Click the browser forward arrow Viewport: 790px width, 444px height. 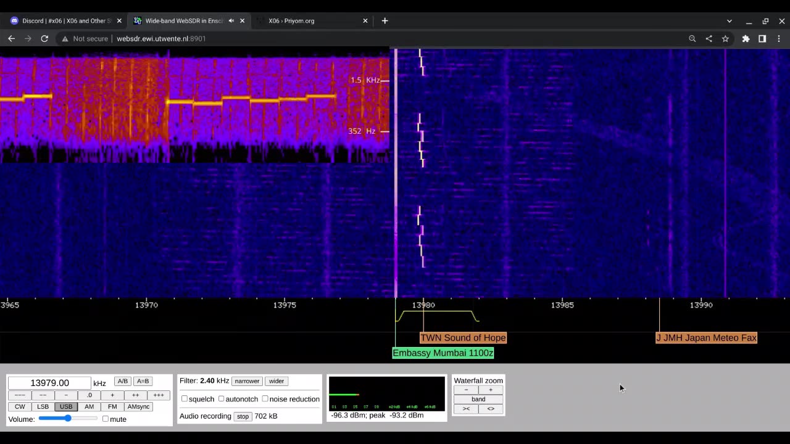tap(28, 38)
